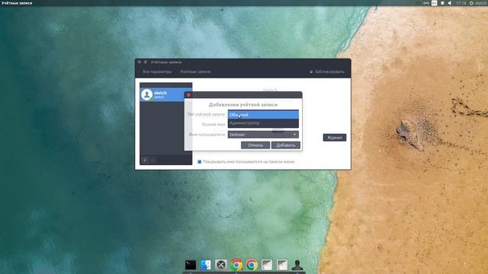Screen dimensions: 488x274
Task: Click the clock showing 17:18
Action: click(461, 3)
